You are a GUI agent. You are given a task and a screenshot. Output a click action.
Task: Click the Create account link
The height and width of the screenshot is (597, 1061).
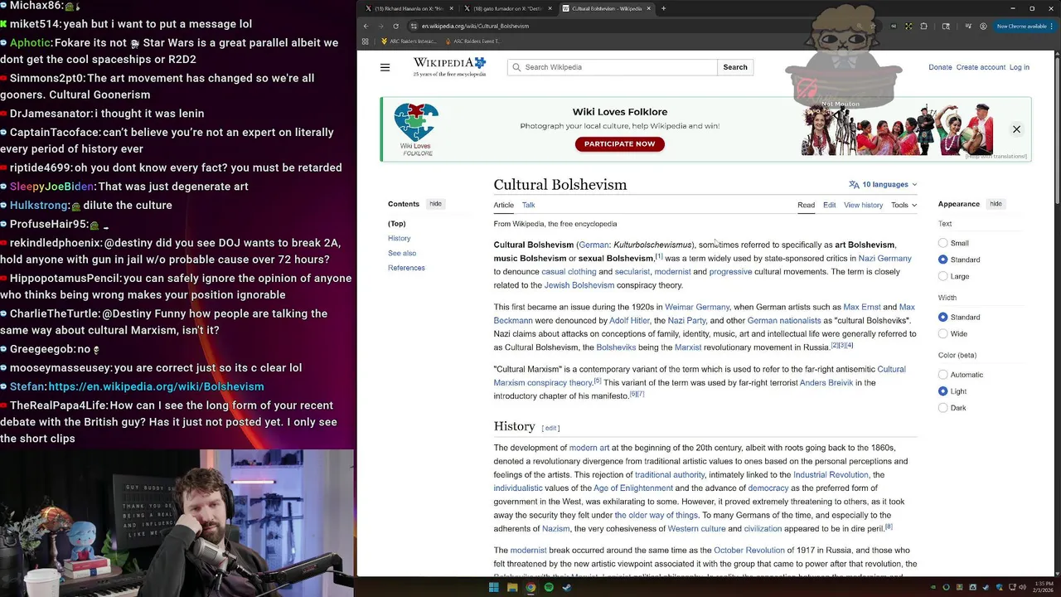pyautogui.click(x=981, y=67)
